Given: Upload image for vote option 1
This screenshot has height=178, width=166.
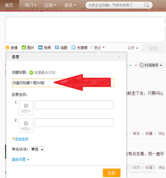Looking at the screenshot, I should coord(26,108).
